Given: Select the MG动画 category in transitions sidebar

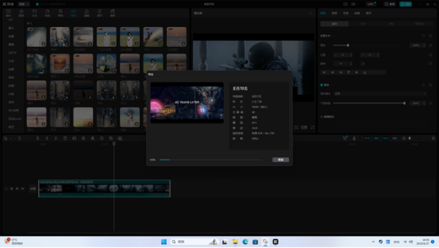Looking at the screenshot, I should (x=14, y=110).
